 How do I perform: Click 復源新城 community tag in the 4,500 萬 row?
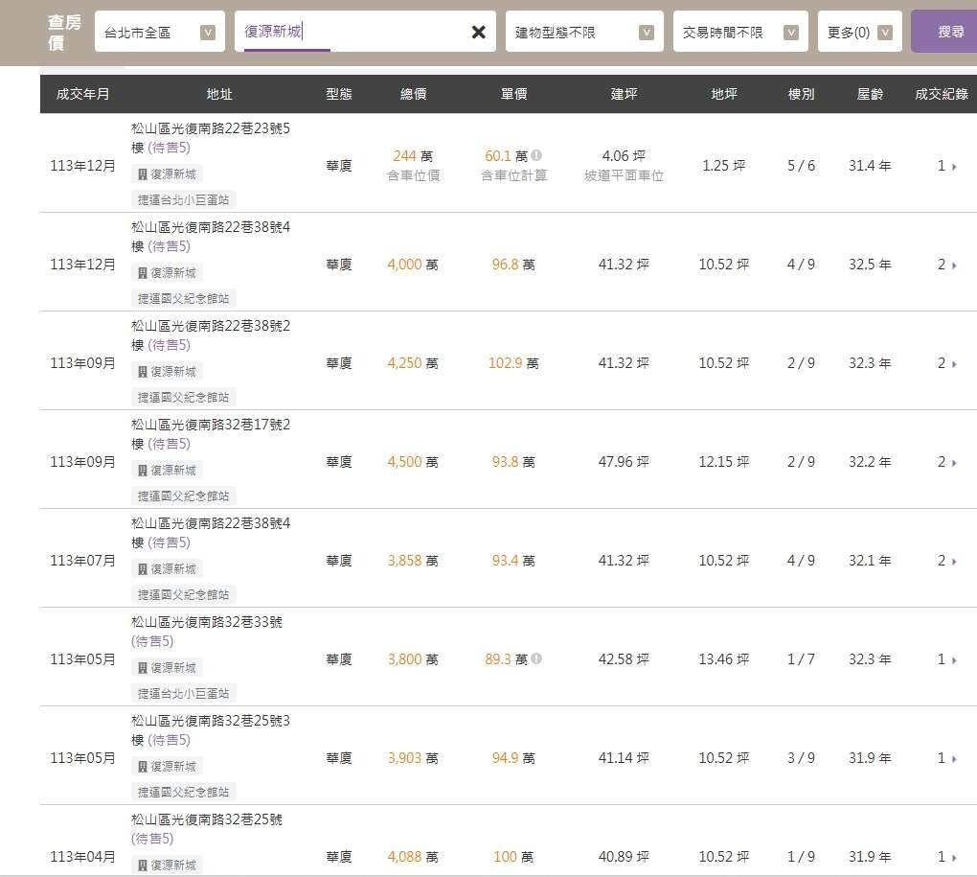tap(167, 470)
